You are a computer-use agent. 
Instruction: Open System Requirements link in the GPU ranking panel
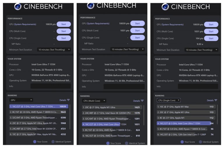pyautogui.click(x=25, y=24)
